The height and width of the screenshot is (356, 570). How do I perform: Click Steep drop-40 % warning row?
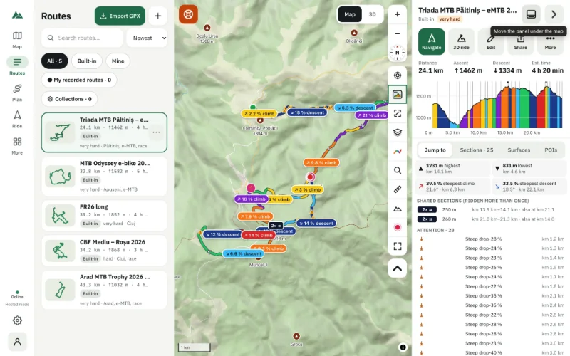pyautogui.click(x=491, y=352)
